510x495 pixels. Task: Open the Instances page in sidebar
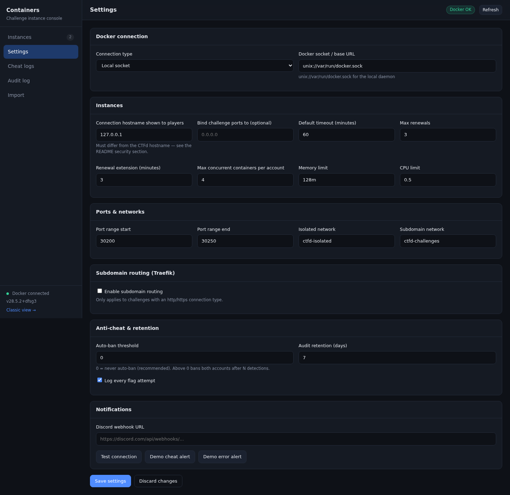[x=41, y=37]
